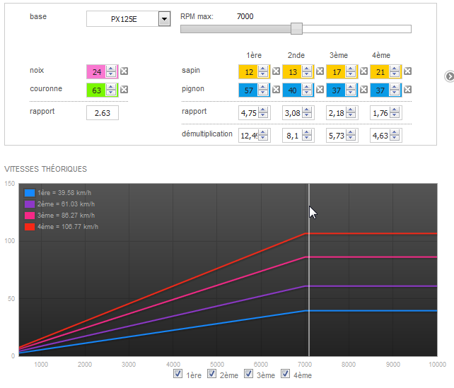Click the RPM max value 7000
The width and height of the screenshot is (454, 388).
coord(245,16)
